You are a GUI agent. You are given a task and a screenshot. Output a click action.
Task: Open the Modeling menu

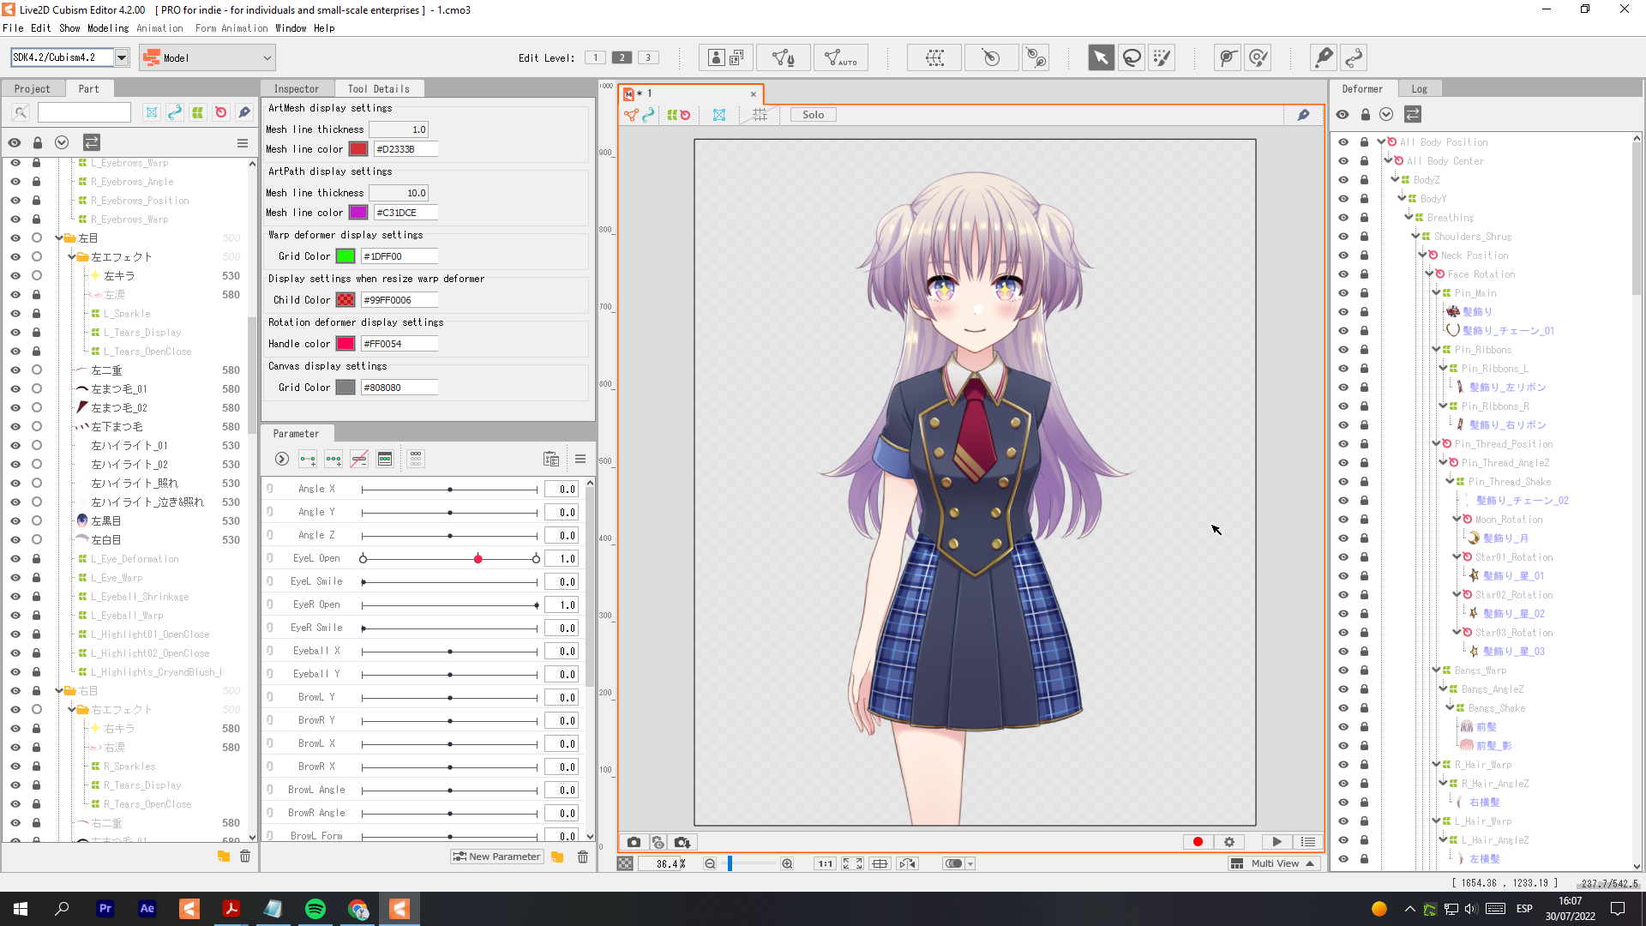pos(108,28)
